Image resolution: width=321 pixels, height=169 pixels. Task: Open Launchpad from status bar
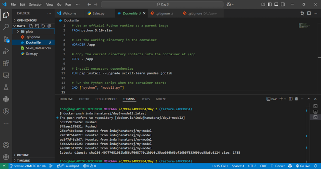coord(68,166)
